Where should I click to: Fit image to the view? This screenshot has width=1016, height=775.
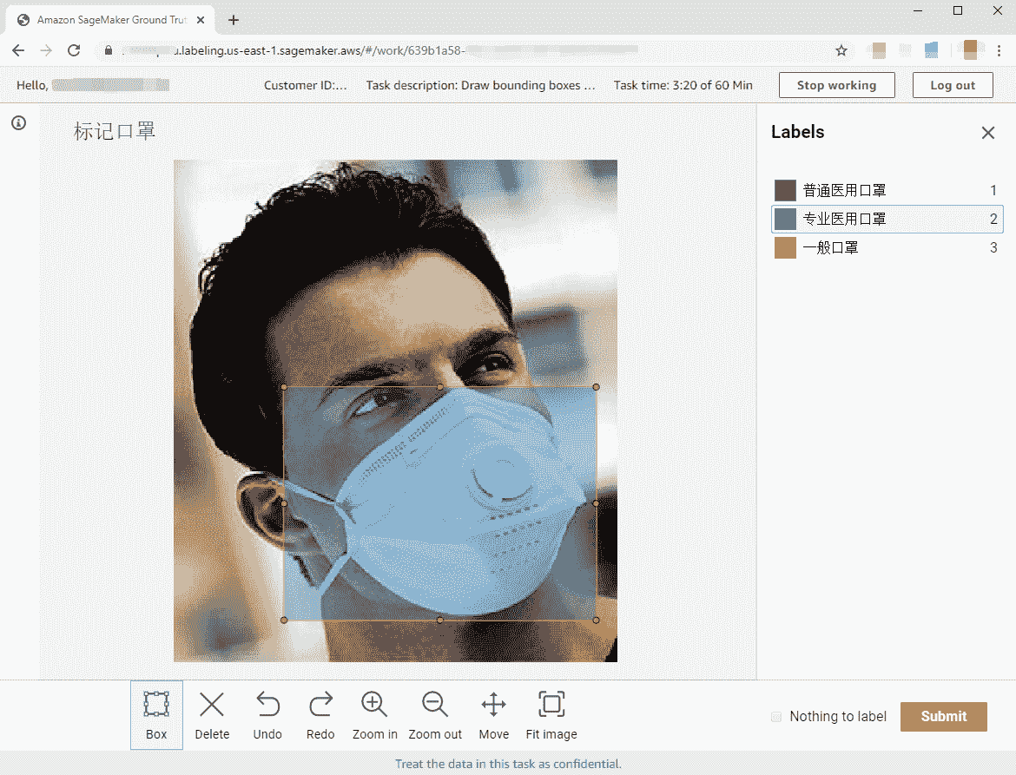point(551,715)
